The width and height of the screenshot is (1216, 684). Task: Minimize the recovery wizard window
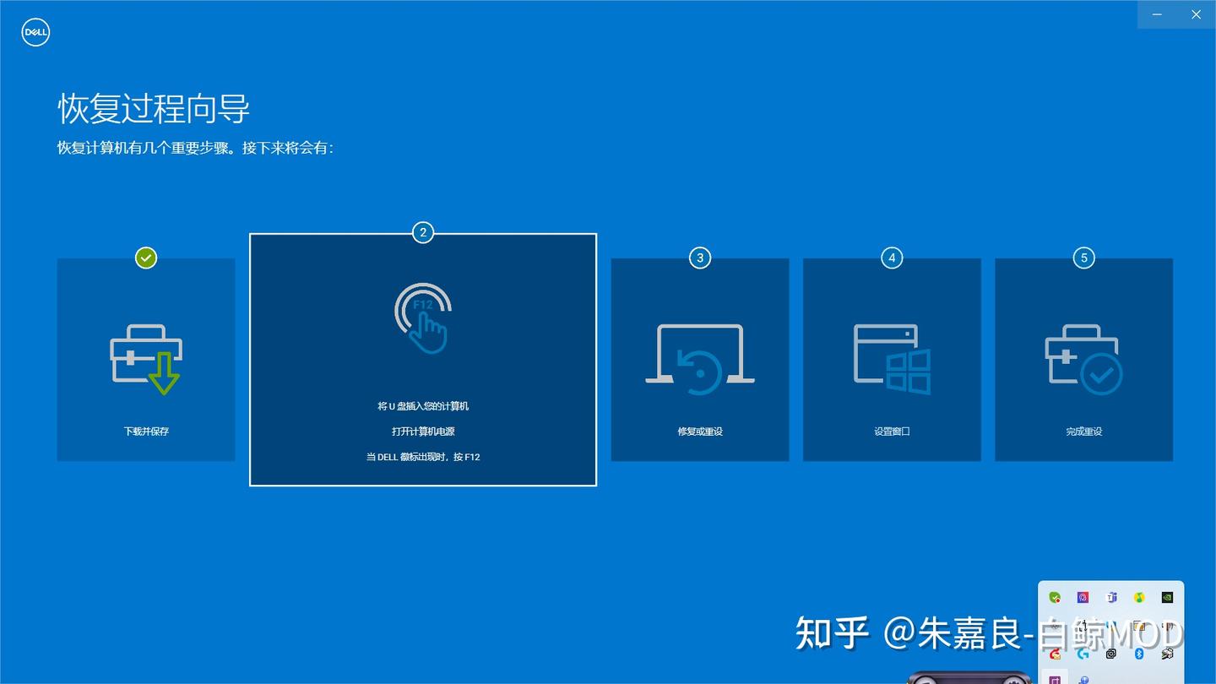pyautogui.click(x=1157, y=14)
